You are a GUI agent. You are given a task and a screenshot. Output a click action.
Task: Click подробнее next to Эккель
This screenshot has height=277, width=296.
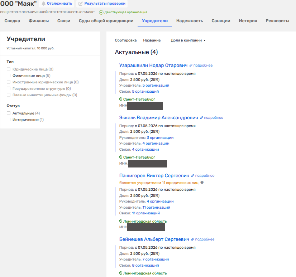[x=214, y=118]
